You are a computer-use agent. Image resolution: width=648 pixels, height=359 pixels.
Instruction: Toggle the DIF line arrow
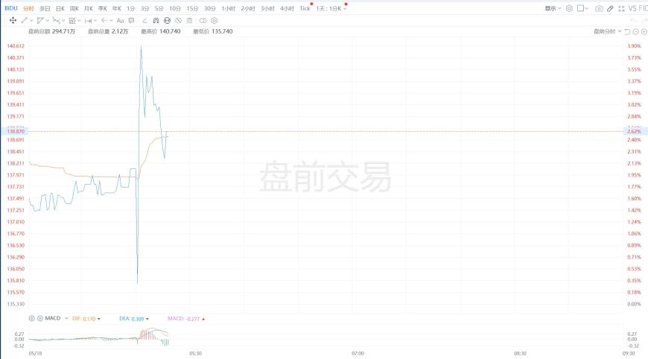[99, 319]
